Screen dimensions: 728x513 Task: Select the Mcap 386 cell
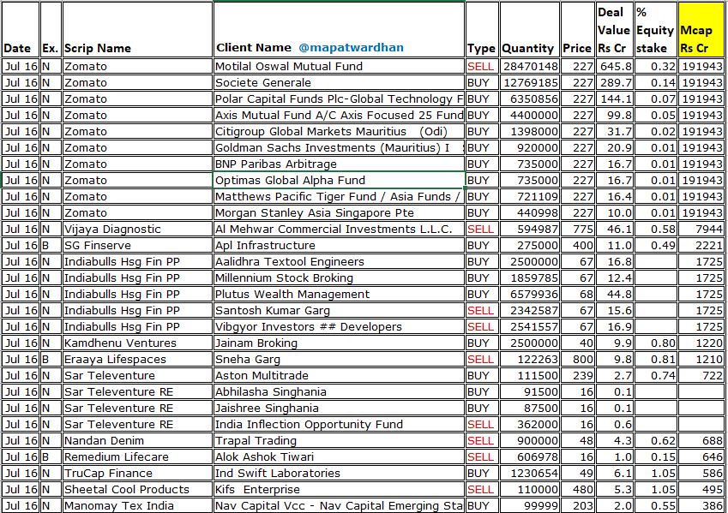pos(701,505)
